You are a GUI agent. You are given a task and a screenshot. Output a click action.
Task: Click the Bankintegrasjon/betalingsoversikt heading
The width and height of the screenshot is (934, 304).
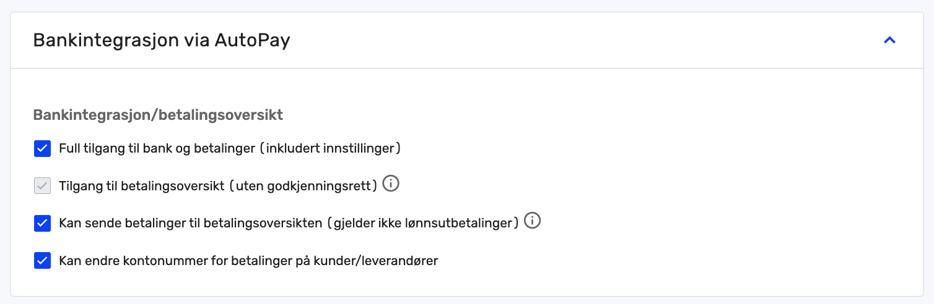158,115
